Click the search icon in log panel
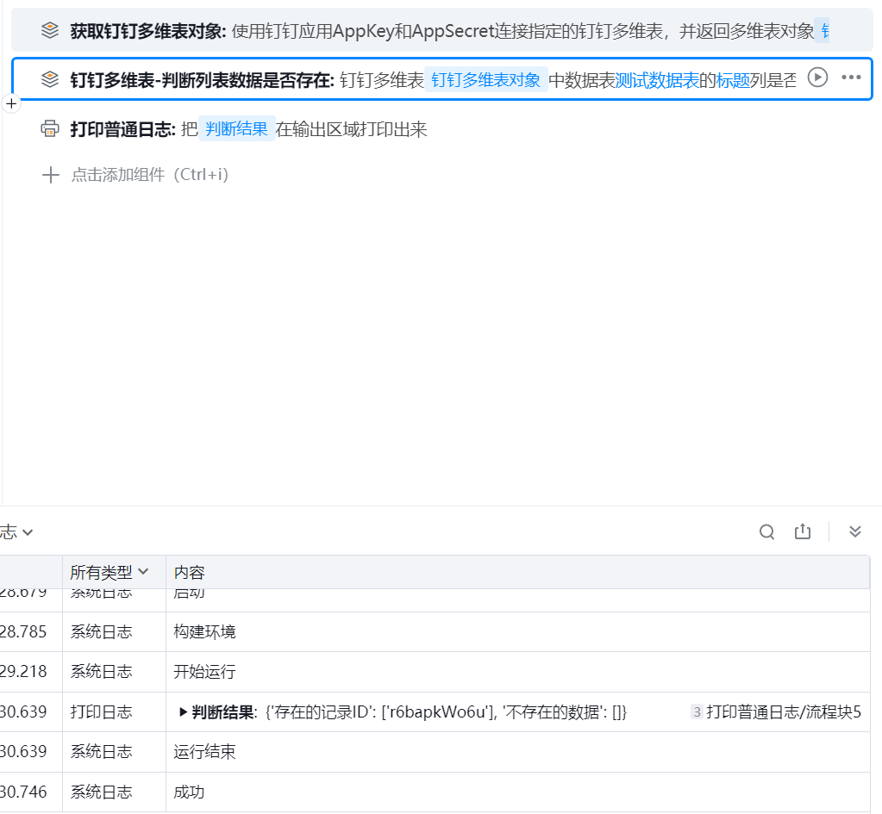Image resolution: width=882 pixels, height=814 pixels. 766,531
